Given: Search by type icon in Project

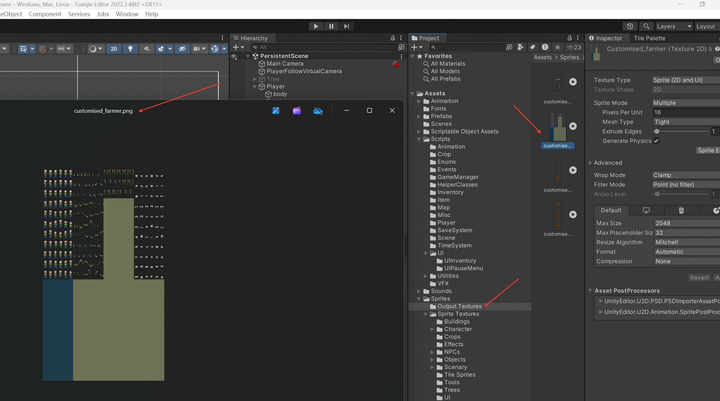Looking at the screenshot, I should pos(521,47).
